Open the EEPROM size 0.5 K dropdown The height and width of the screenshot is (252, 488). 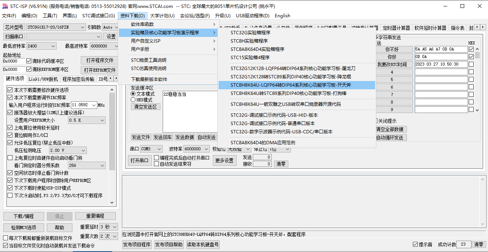(87, 120)
